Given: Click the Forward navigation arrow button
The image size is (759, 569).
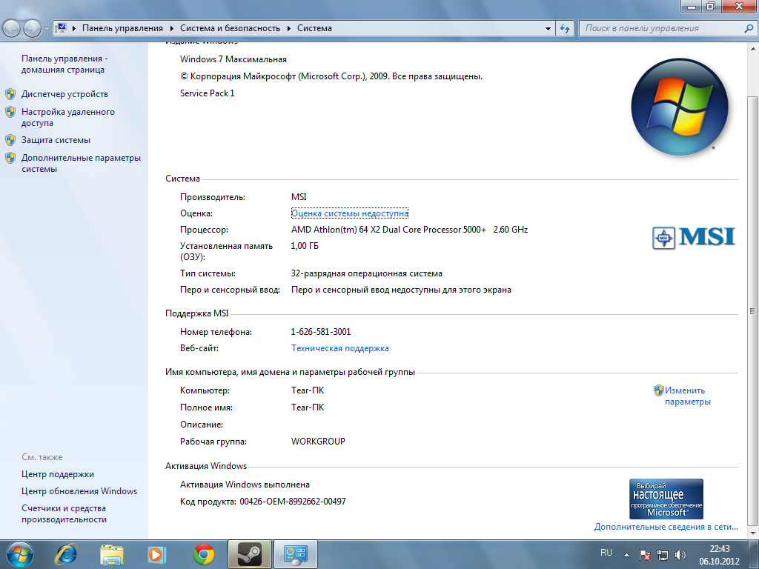Looking at the screenshot, I should coord(32,29).
